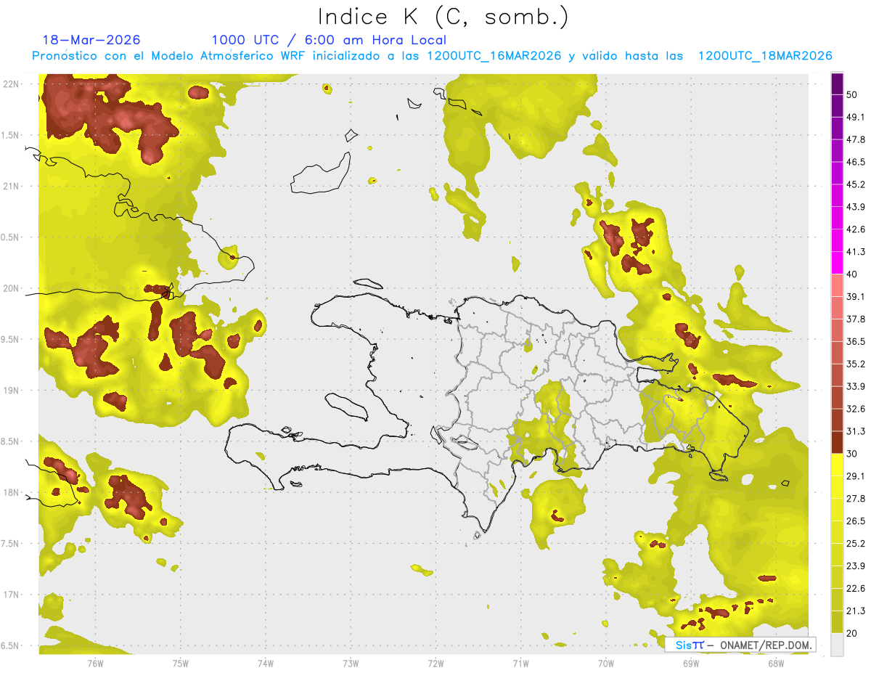Click the '70W' longitude label

pos(605,663)
